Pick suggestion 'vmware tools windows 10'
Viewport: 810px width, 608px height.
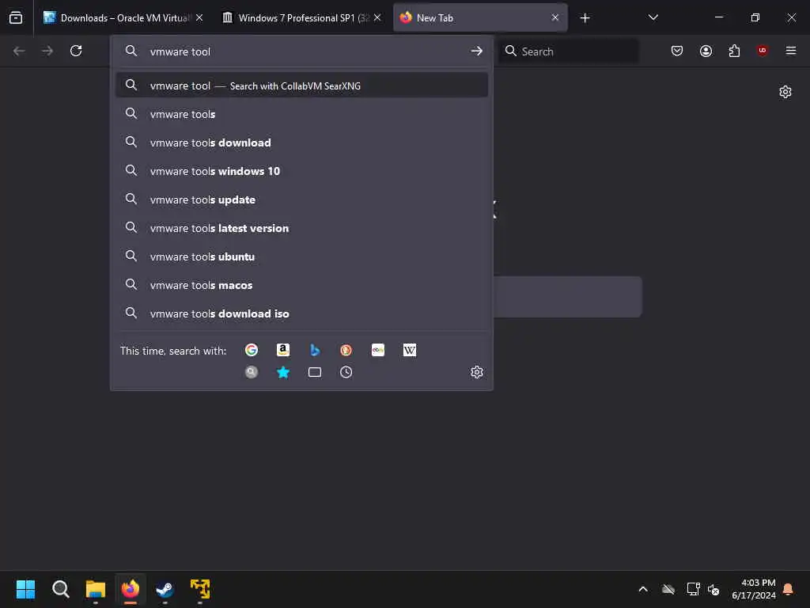pyautogui.click(x=301, y=171)
